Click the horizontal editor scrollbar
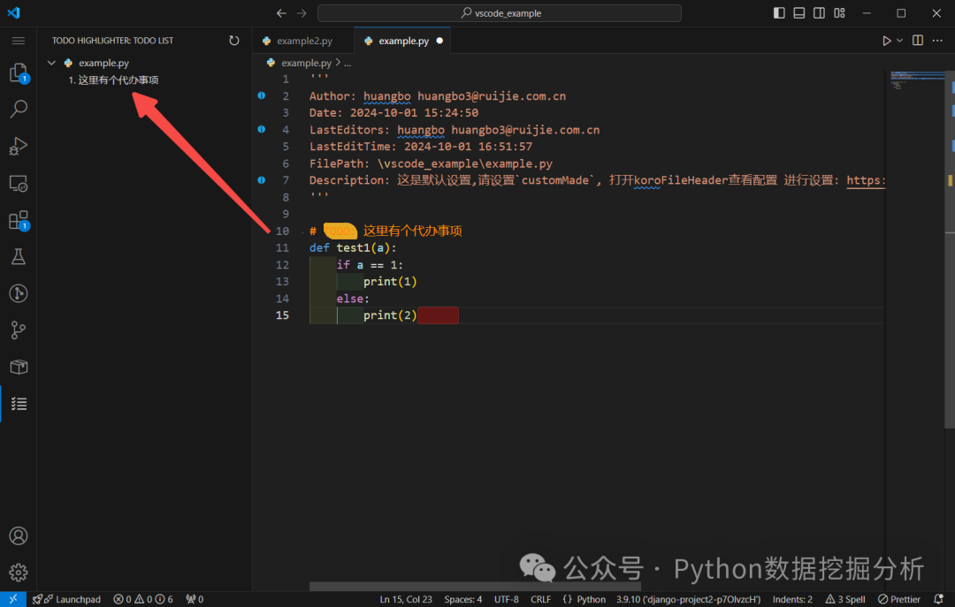 click(x=475, y=587)
